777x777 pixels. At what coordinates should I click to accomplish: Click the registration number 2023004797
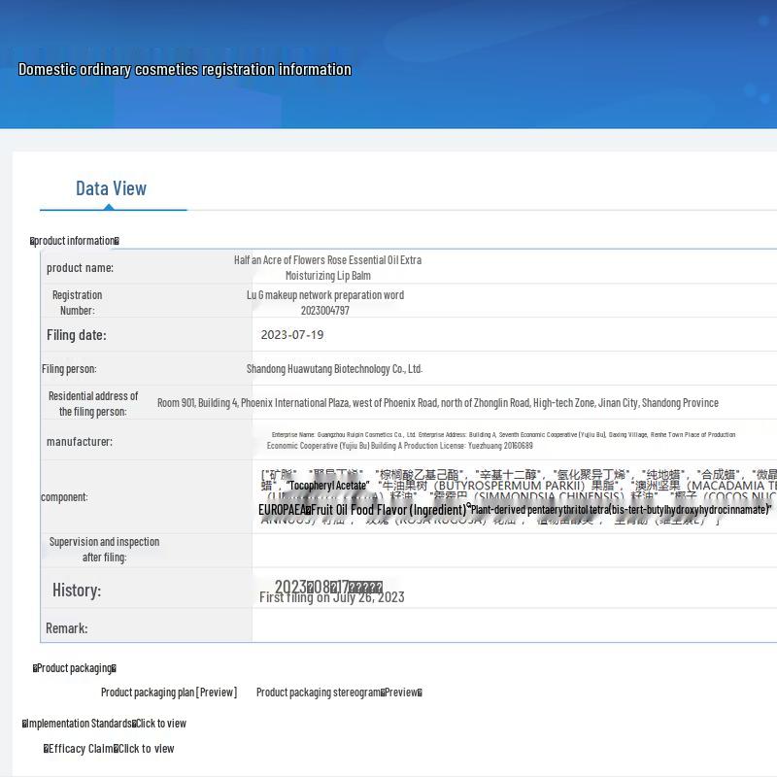(x=324, y=311)
